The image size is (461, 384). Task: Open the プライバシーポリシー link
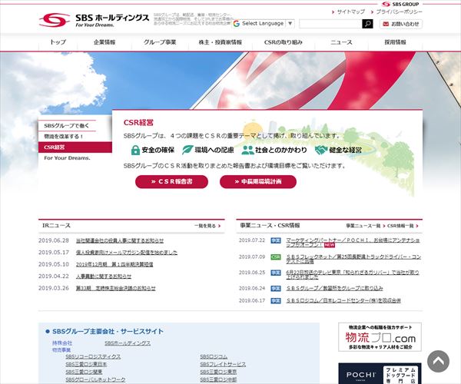[399, 12]
